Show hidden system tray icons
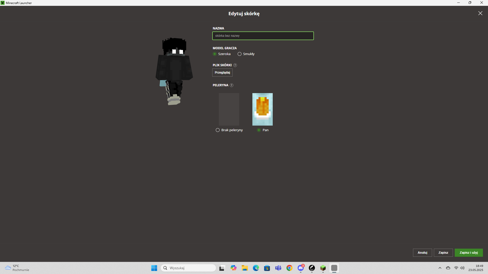Viewport: 488px width, 274px height. click(440, 268)
